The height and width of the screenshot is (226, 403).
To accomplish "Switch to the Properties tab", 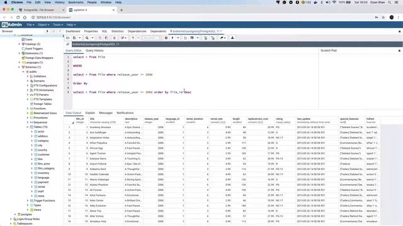I will [91, 31].
